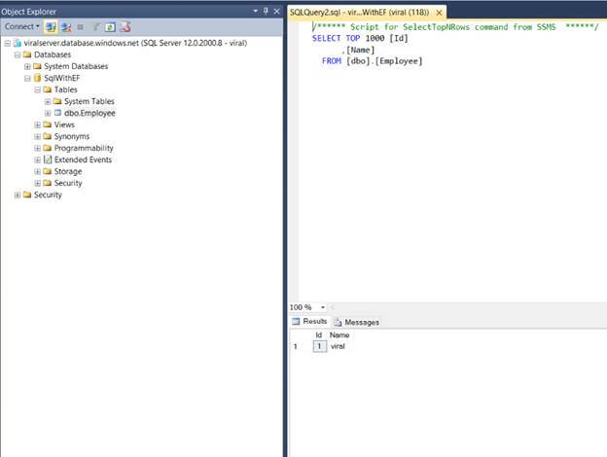Image resolution: width=607 pixels, height=457 pixels.
Task: Collapse the Tables folder node
Action: (x=38, y=89)
